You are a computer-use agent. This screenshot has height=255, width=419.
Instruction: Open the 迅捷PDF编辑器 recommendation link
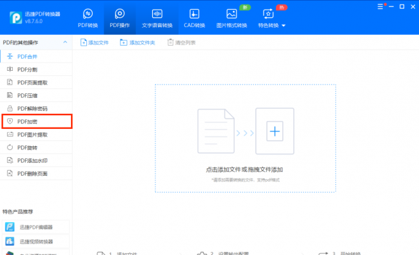click(35, 227)
